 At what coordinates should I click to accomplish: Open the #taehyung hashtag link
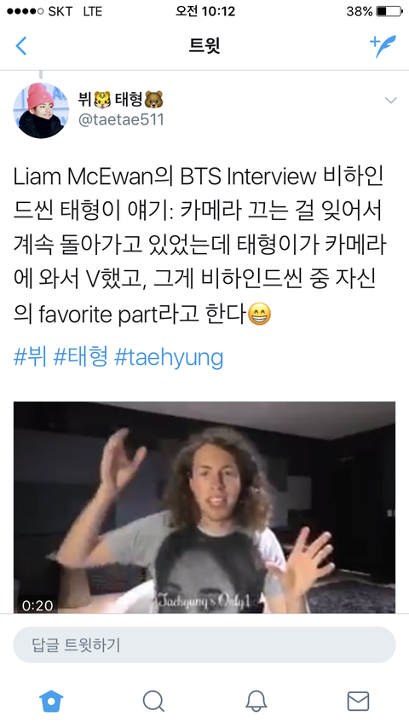coord(169,358)
